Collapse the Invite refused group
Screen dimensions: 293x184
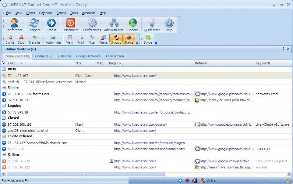(4, 136)
